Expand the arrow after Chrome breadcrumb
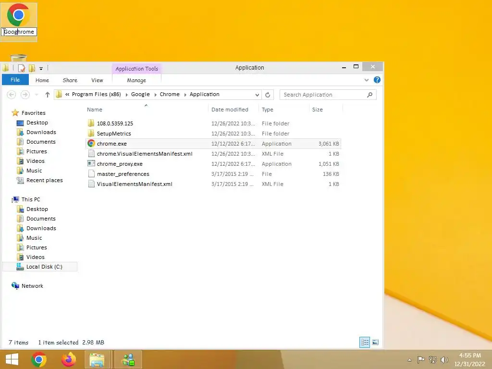This screenshot has height=369, width=492. click(x=185, y=95)
